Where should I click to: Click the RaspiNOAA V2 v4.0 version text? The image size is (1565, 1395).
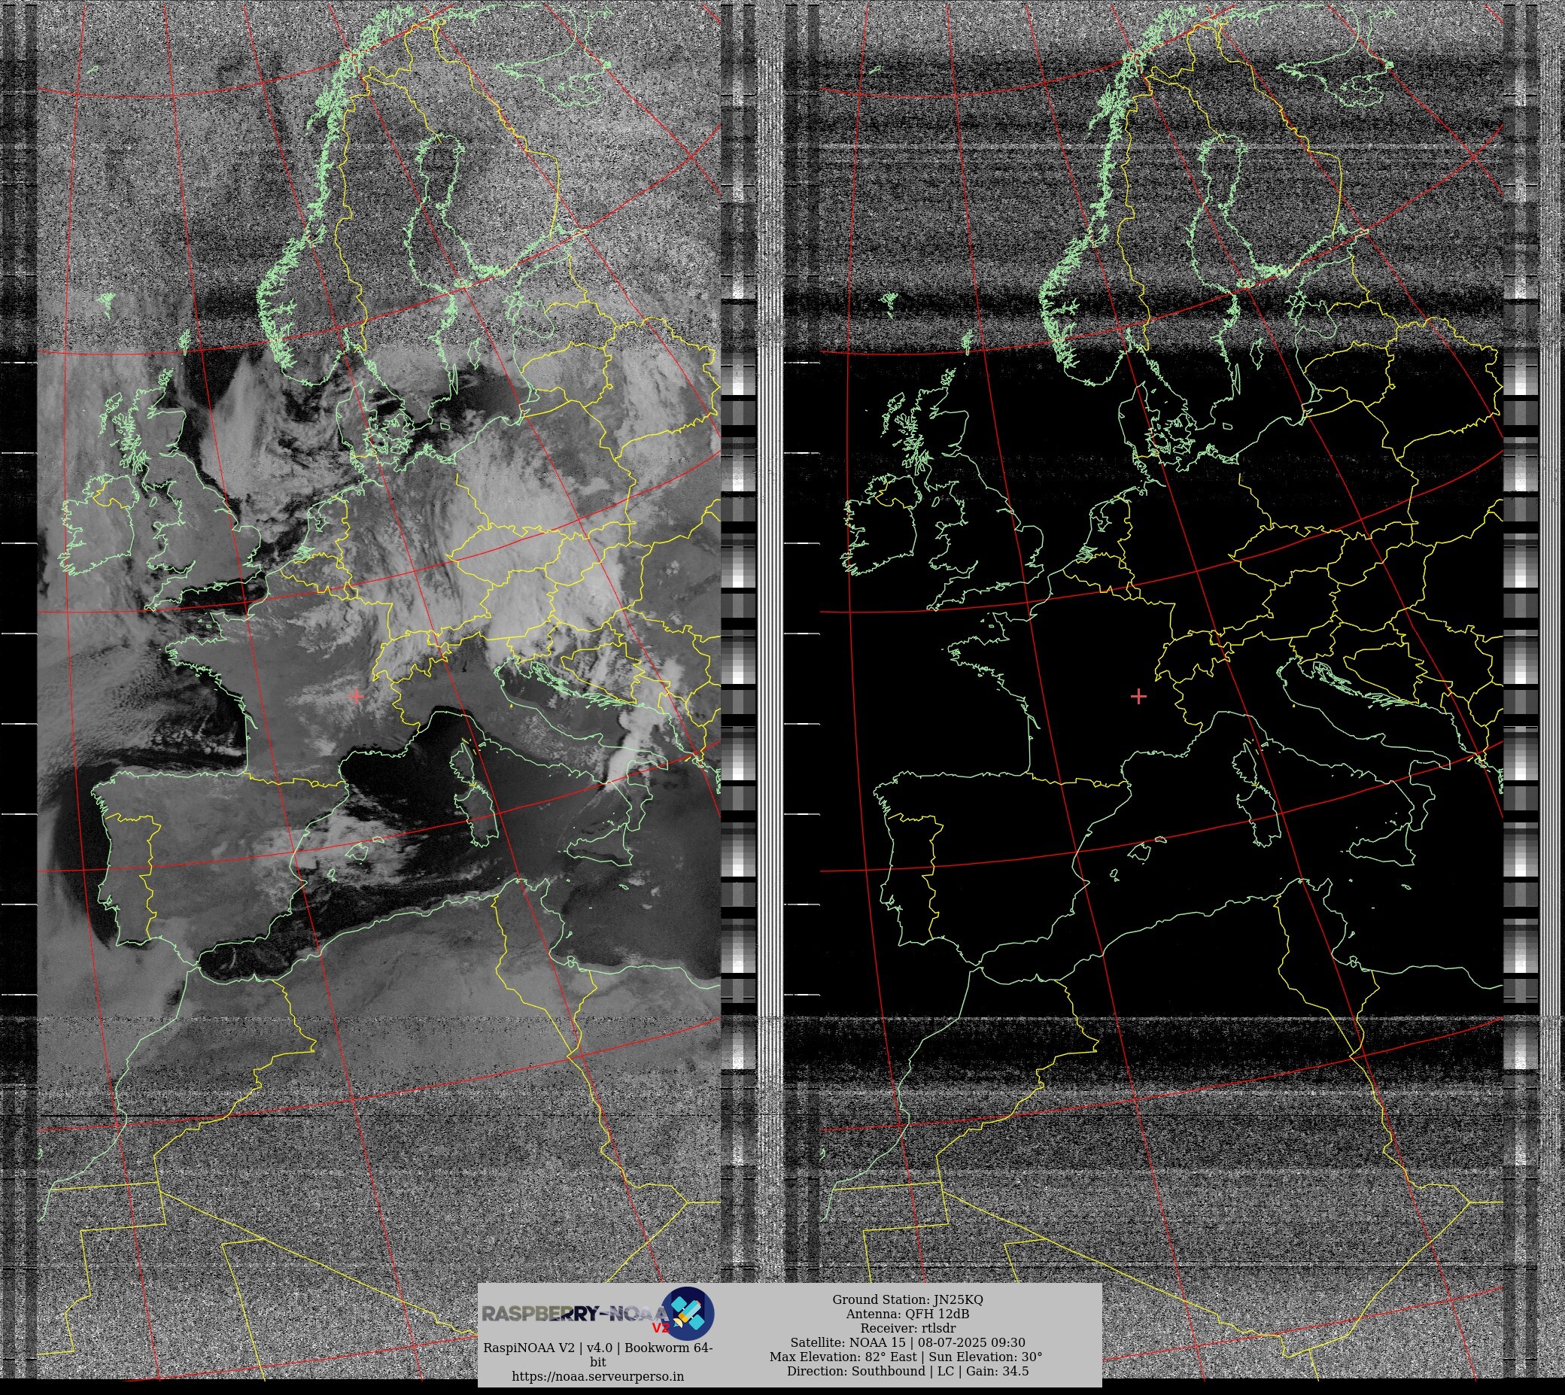(x=598, y=1348)
